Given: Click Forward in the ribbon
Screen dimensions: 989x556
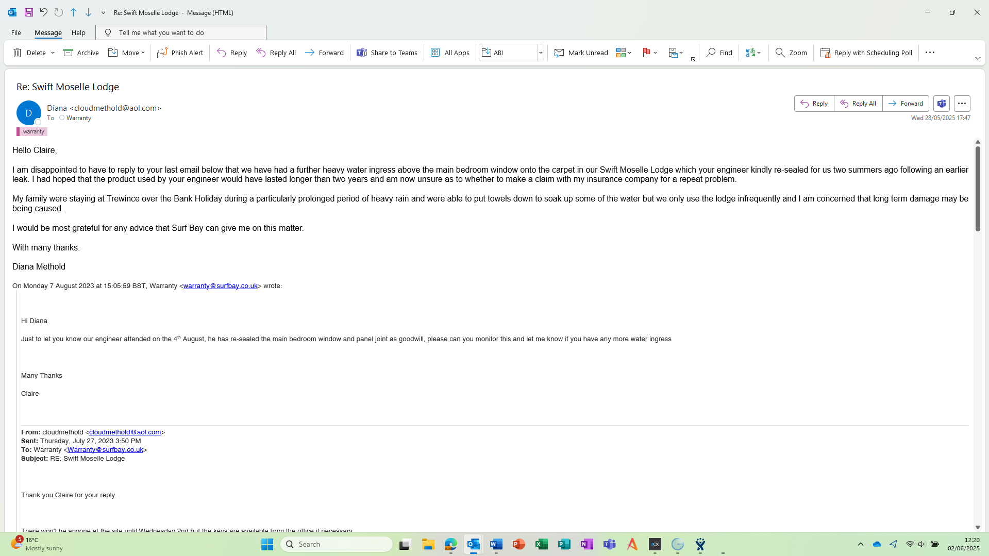Looking at the screenshot, I should [324, 53].
